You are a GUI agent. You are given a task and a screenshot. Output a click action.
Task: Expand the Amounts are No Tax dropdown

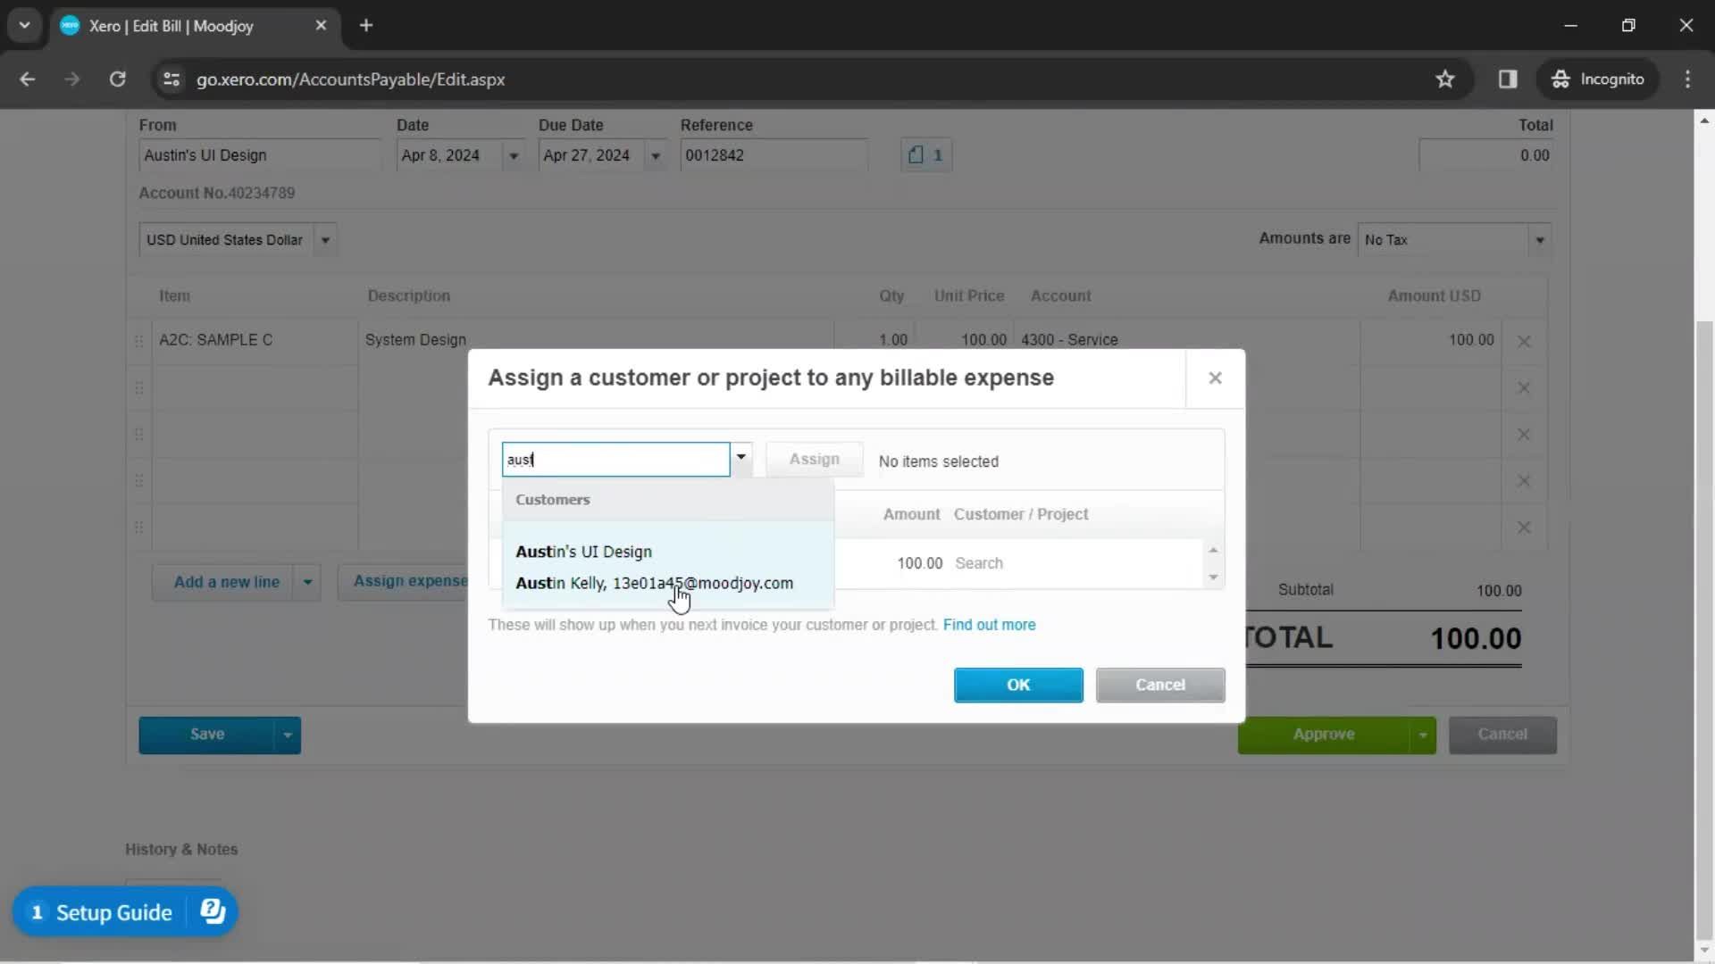tap(1539, 239)
